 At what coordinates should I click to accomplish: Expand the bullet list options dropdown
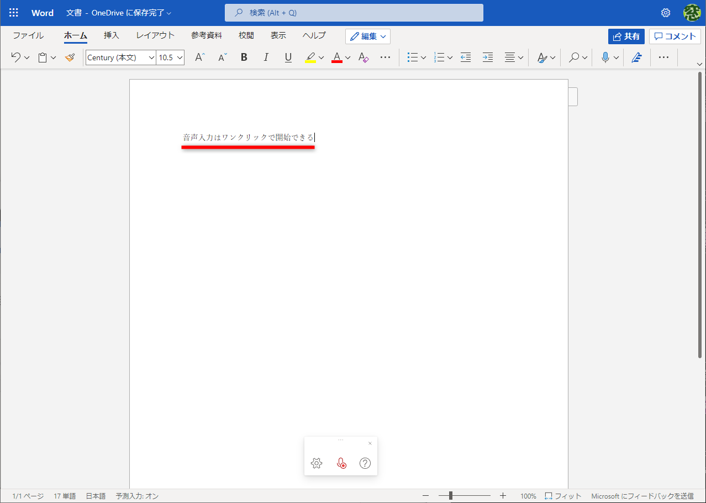point(423,57)
